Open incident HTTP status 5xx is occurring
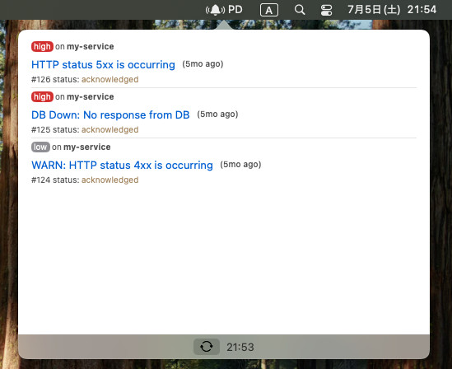 [103, 64]
